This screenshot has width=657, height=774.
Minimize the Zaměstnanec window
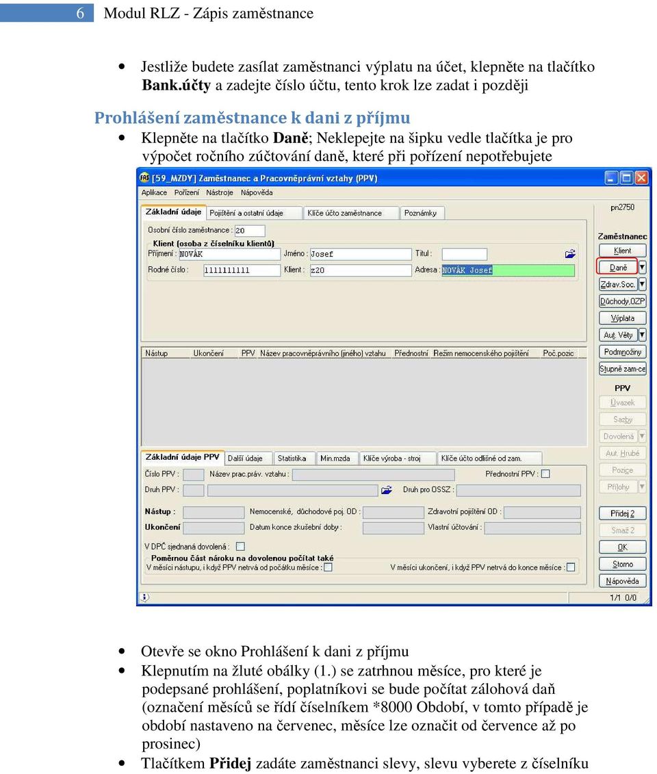click(611, 178)
